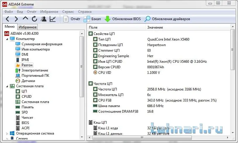Image resolution: width=238 pixels, height=143 pixels.
Task: Click the Значение column header
Action: pyautogui.click(x=155, y=27)
